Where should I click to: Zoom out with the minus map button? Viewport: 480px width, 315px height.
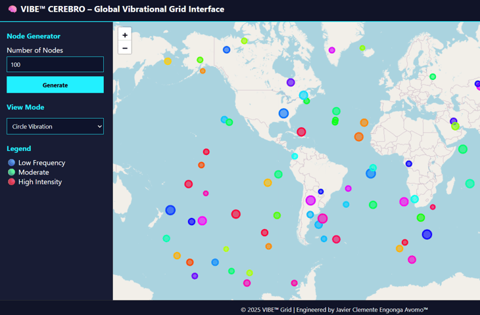click(125, 48)
